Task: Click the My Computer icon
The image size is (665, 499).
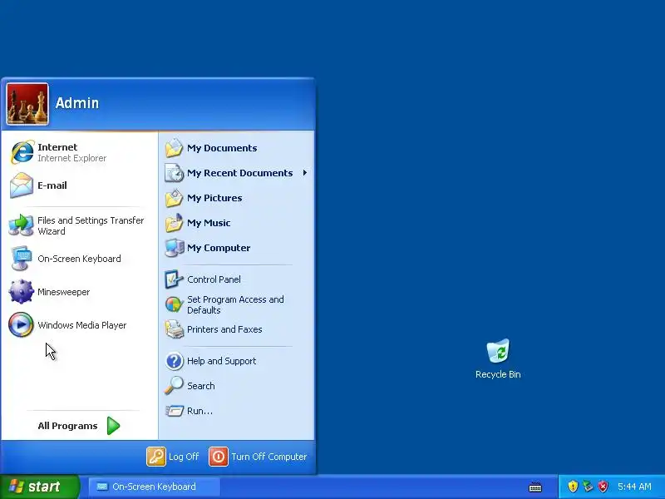Action: 174,248
